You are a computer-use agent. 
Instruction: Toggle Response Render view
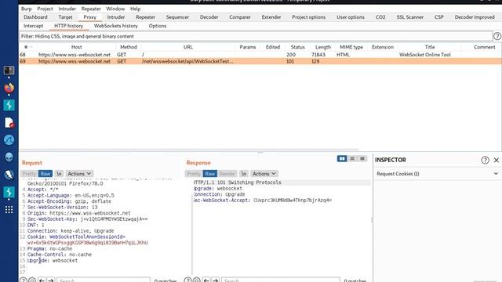point(227,174)
